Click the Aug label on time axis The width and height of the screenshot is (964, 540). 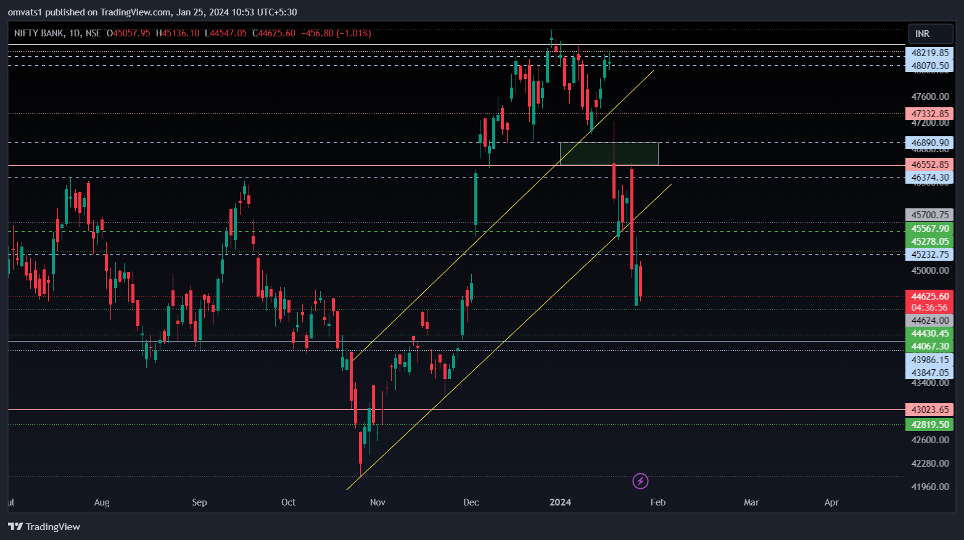[x=102, y=502]
